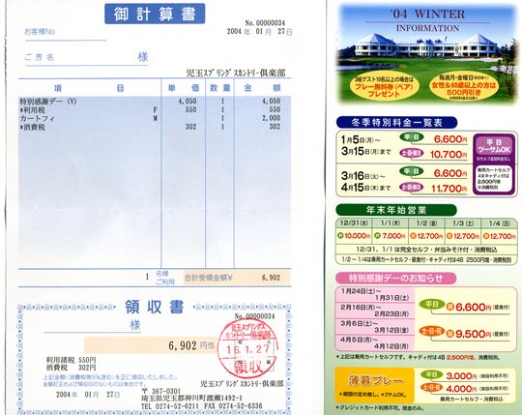Viewport: 522px width, 415px height.
Task: Click '2,000' amount for カートフィ
Action: [271, 118]
